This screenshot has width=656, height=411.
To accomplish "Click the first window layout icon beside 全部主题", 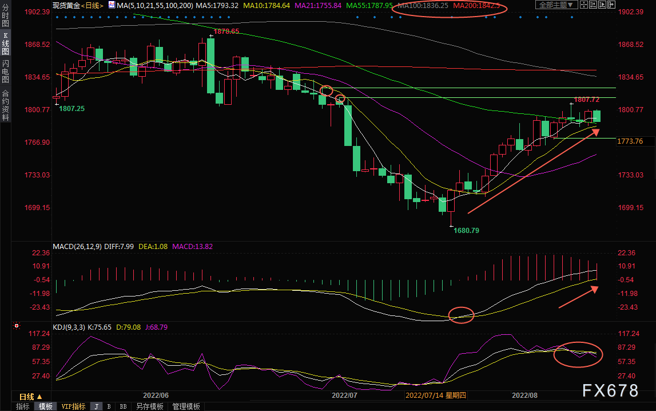I will 580,5.
